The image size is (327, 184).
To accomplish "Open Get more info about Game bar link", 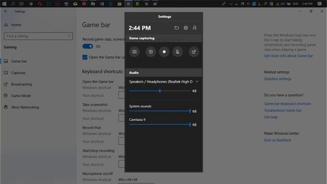I will [x=288, y=56].
